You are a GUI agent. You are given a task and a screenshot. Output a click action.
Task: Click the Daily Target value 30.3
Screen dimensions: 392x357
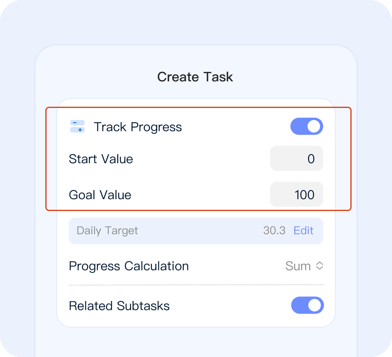(274, 231)
